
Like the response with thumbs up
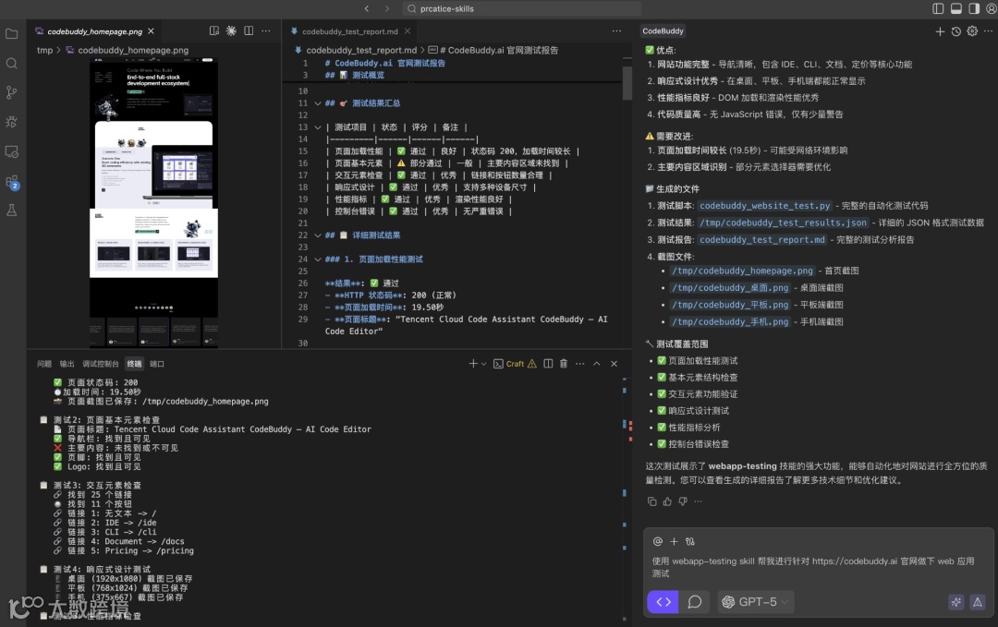click(667, 501)
